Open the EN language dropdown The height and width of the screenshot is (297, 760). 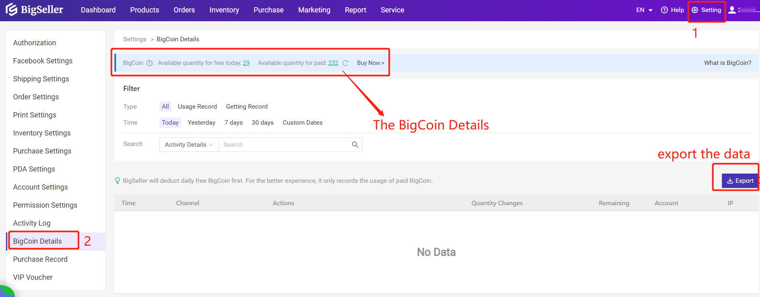click(644, 10)
